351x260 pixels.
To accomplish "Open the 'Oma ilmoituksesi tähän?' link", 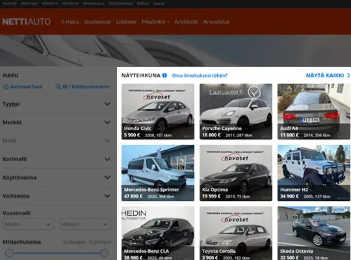I will (x=200, y=75).
